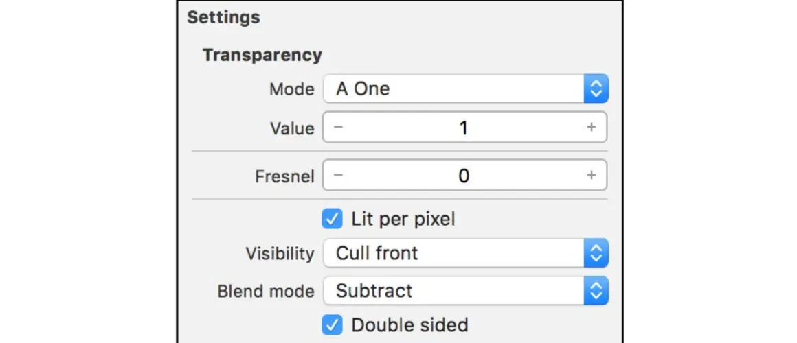This screenshot has width=797, height=343.
Task: Open the Visibility dropdown showing Cull front
Action: point(453,253)
